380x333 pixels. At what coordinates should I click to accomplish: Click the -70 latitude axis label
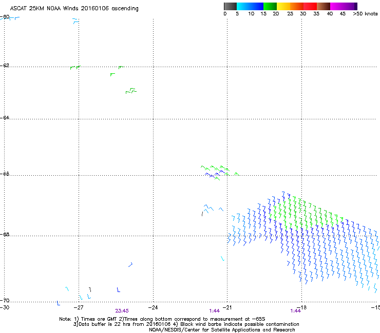pos(5,300)
